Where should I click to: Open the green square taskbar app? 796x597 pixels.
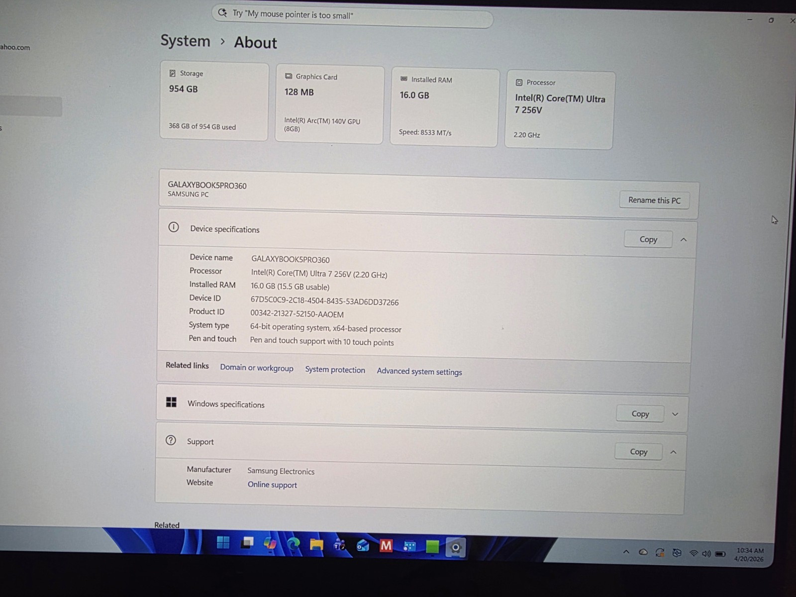[432, 547]
